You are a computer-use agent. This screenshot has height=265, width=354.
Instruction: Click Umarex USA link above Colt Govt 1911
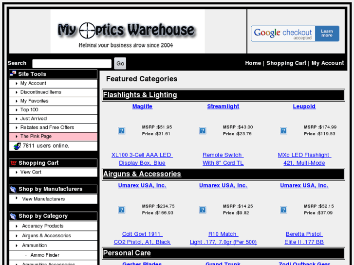click(x=142, y=185)
